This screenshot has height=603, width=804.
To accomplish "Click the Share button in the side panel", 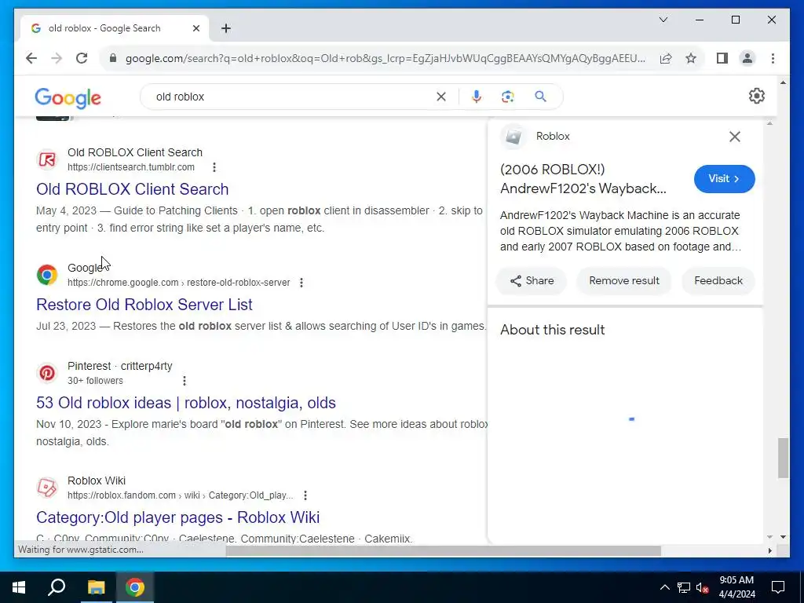I will (532, 281).
